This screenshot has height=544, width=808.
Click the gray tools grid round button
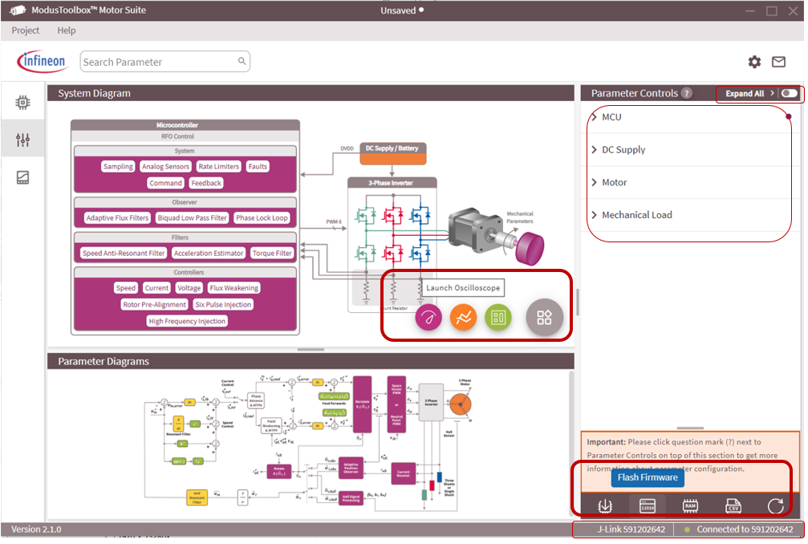click(544, 318)
